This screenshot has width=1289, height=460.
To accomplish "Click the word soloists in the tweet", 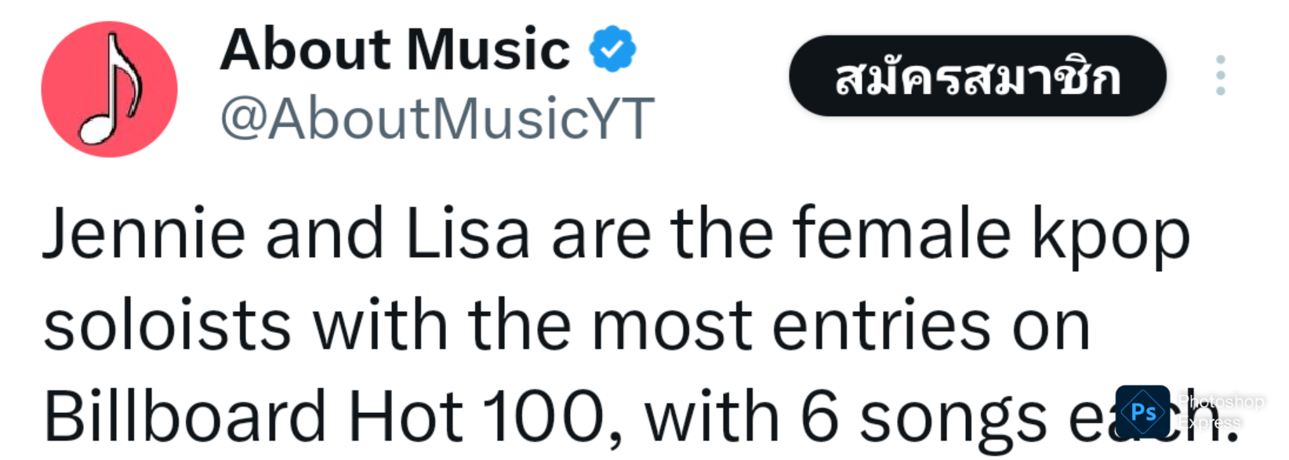I will click(167, 324).
